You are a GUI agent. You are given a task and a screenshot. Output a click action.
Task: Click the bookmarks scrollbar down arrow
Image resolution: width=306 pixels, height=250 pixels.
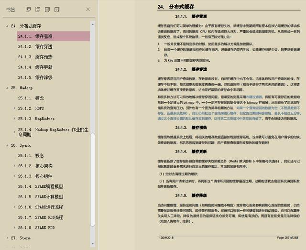93,244
